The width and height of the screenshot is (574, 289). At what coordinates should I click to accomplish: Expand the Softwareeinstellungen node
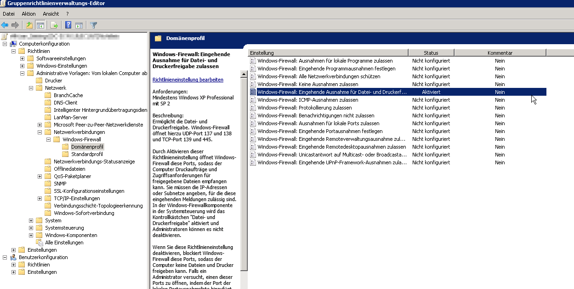(22, 58)
